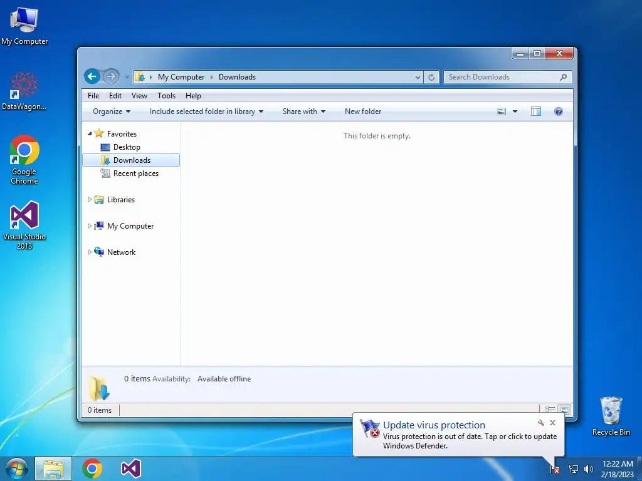Viewport: 642px width, 481px height.
Task: Click the Available offline text in details pane
Action: point(224,379)
